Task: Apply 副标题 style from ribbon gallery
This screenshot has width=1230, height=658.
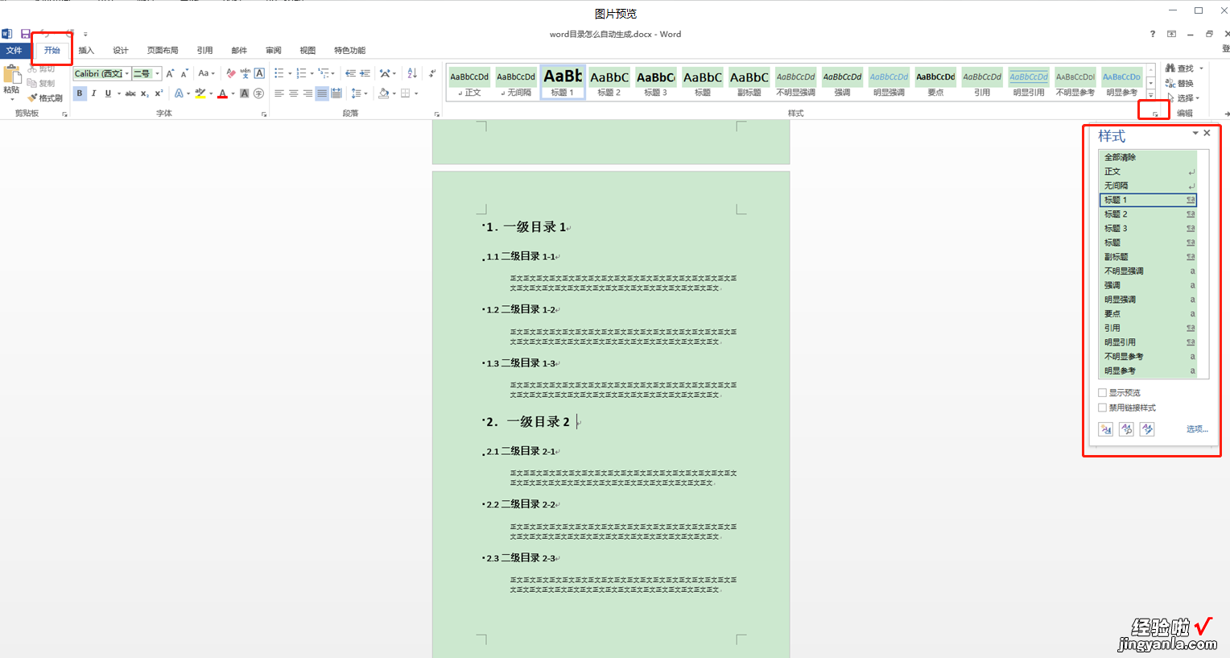Action: click(x=749, y=82)
